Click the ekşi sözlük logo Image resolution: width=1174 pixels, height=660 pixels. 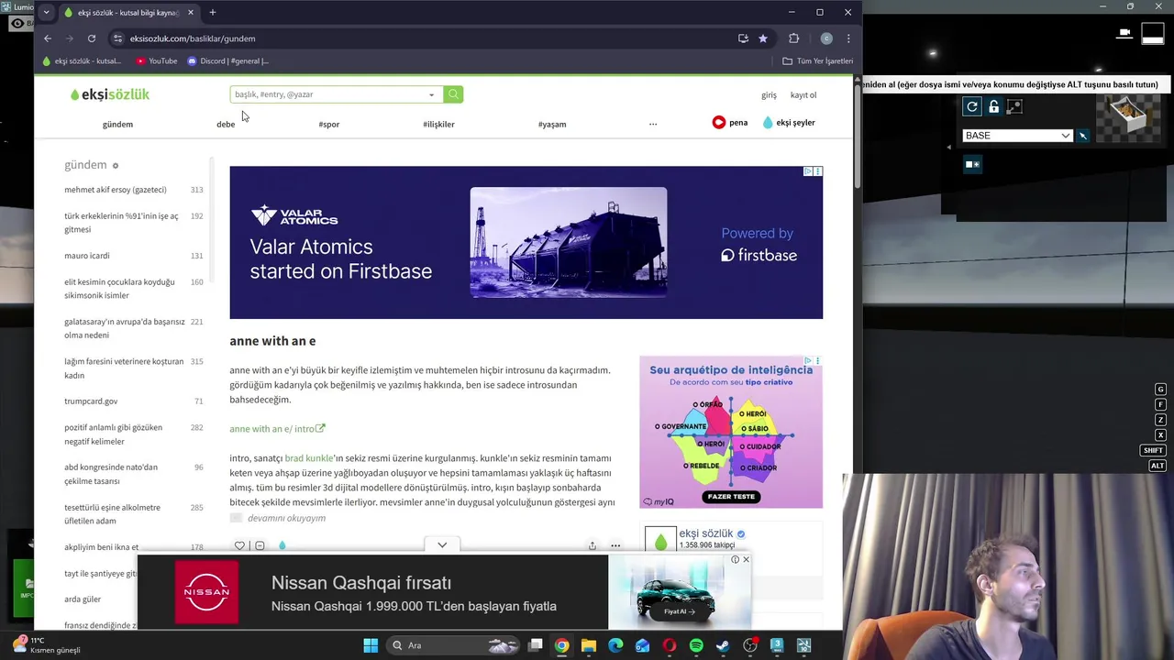[109, 94]
